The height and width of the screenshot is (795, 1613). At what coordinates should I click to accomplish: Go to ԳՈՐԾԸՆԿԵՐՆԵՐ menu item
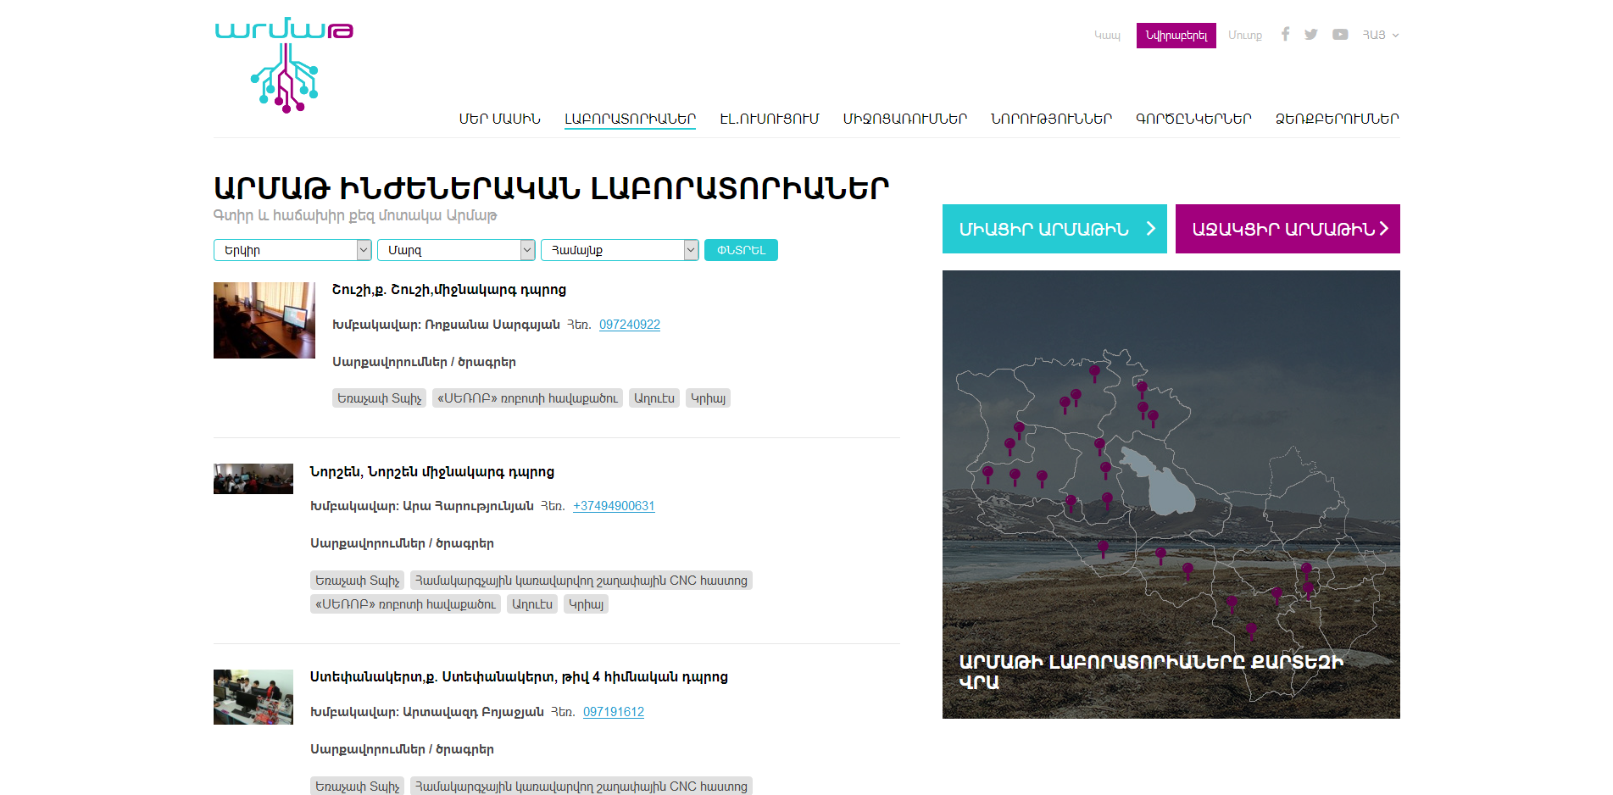coord(1194,119)
